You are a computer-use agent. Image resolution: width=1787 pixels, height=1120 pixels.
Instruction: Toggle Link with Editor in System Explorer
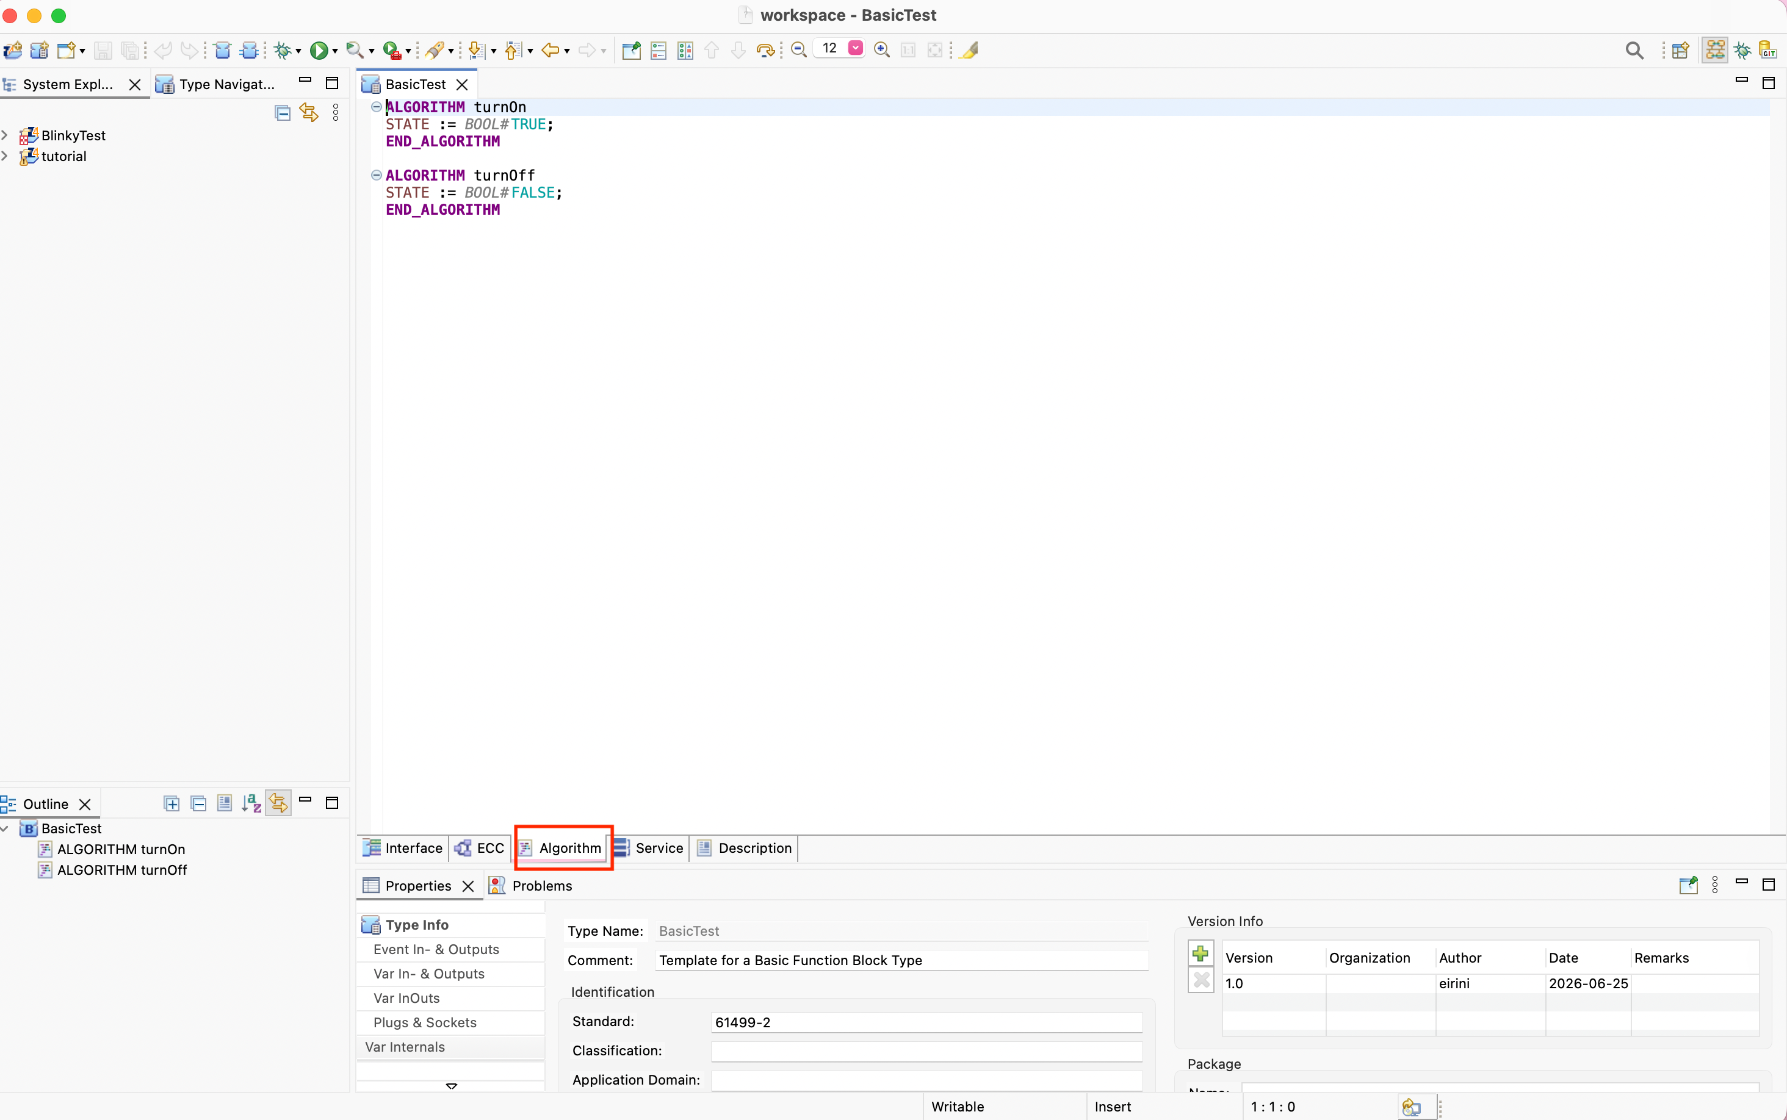click(x=309, y=113)
